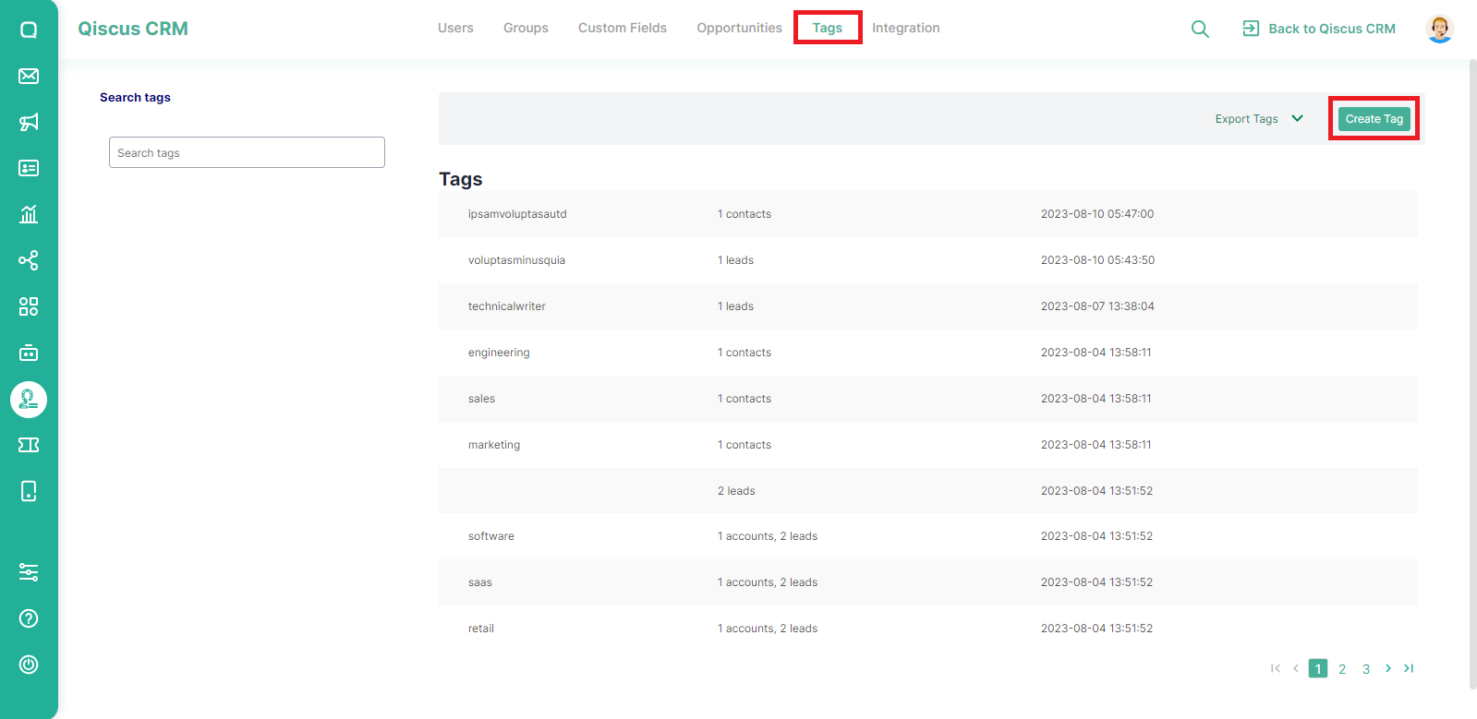Click the vertical page scrollbar
1477x719 pixels.
[x=1472, y=374]
